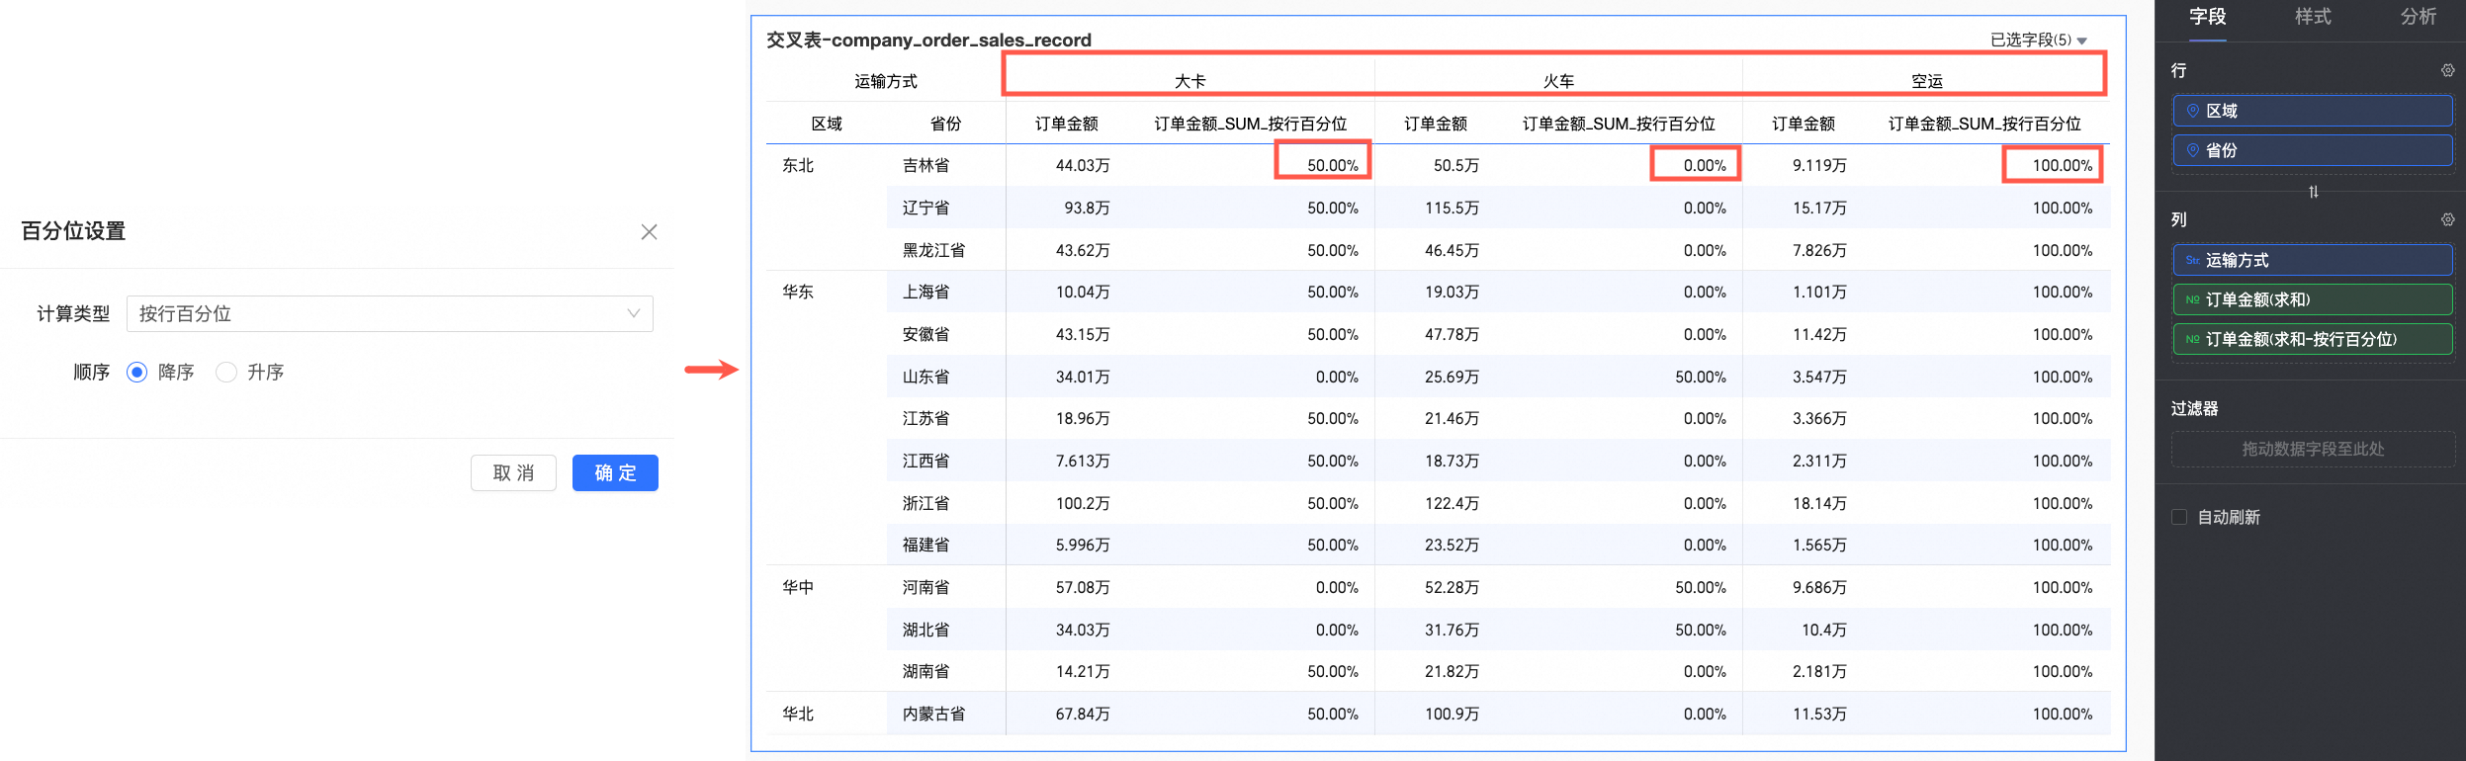Click the 内蒙古省 row label
Image resolution: width=2466 pixels, height=761 pixels.
tap(933, 714)
